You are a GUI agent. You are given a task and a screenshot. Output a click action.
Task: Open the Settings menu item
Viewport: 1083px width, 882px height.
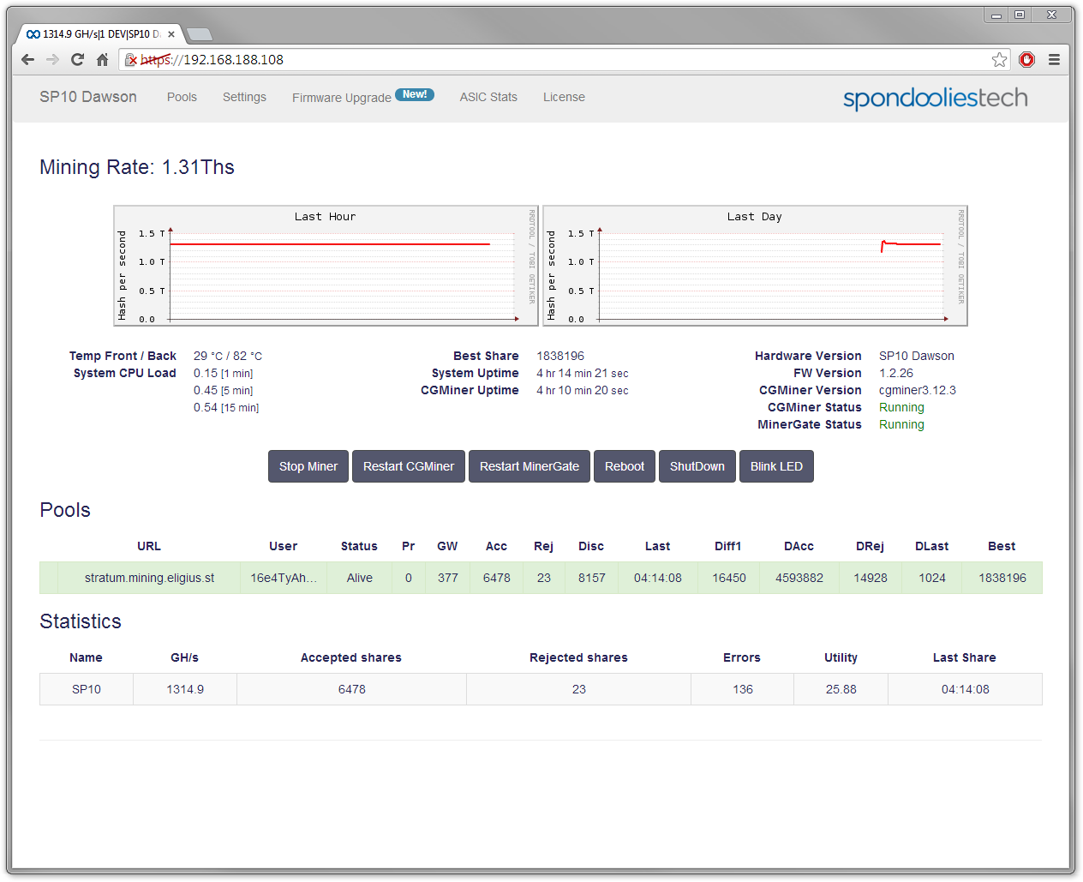click(x=244, y=97)
